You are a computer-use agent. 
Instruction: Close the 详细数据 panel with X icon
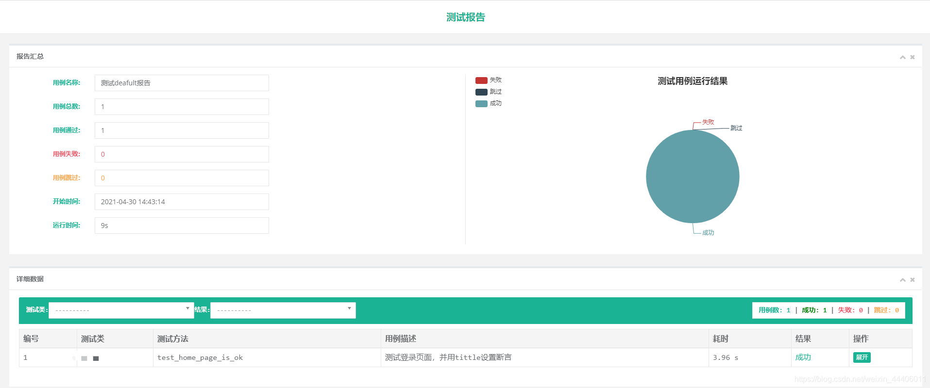[913, 280]
